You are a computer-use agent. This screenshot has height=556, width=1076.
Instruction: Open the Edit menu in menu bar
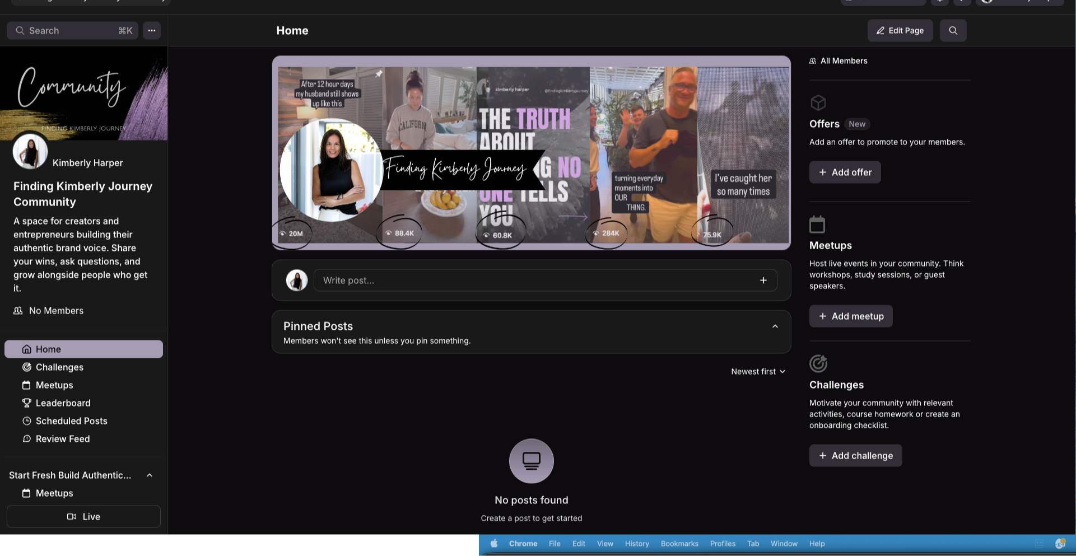click(579, 544)
